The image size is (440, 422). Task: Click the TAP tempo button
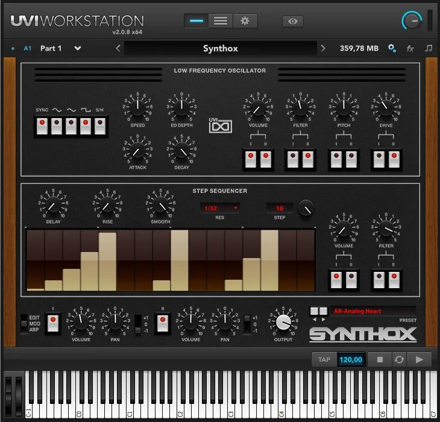324,360
